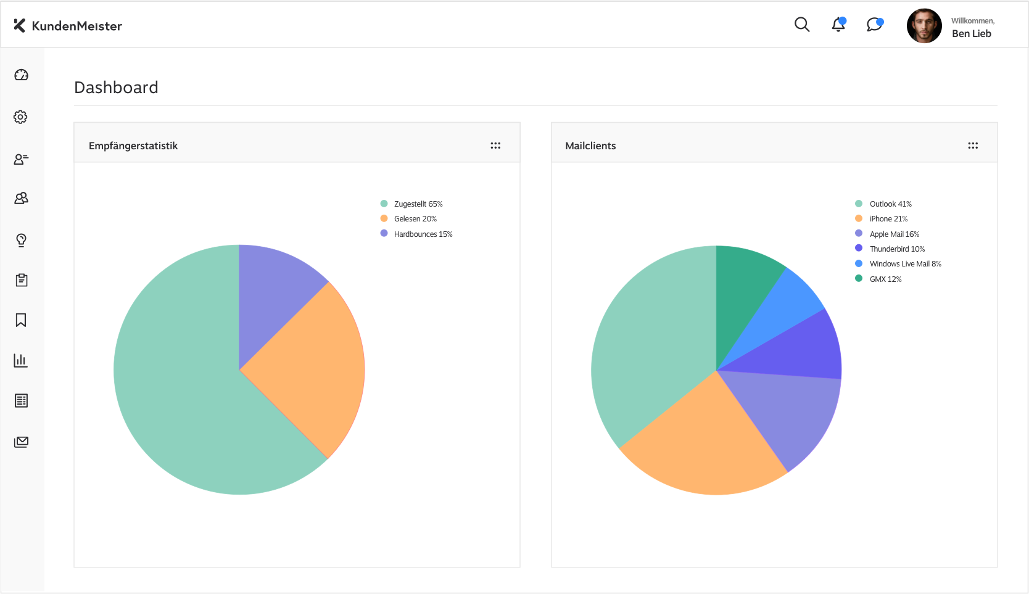Open Ben Lieb profile avatar
The width and height of the screenshot is (1029, 594).
924,26
